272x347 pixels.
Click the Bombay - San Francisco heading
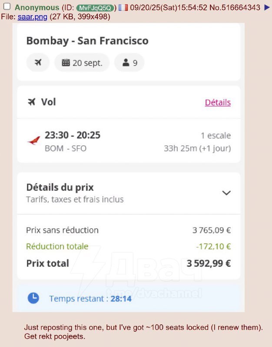pyautogui.click(x=87, y=41)
